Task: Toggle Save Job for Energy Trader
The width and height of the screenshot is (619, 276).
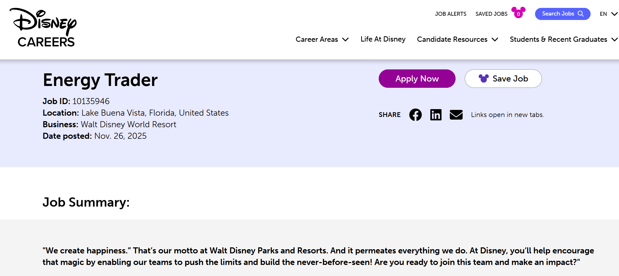Action: pos(503,79)
